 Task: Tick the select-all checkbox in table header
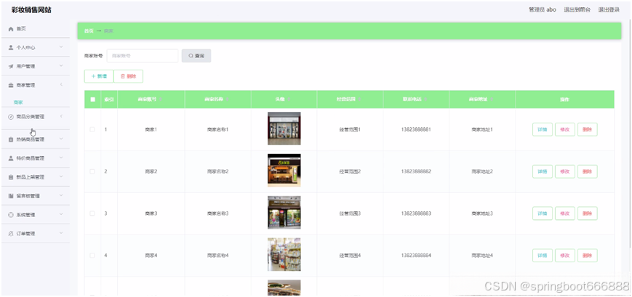(92, 99)
